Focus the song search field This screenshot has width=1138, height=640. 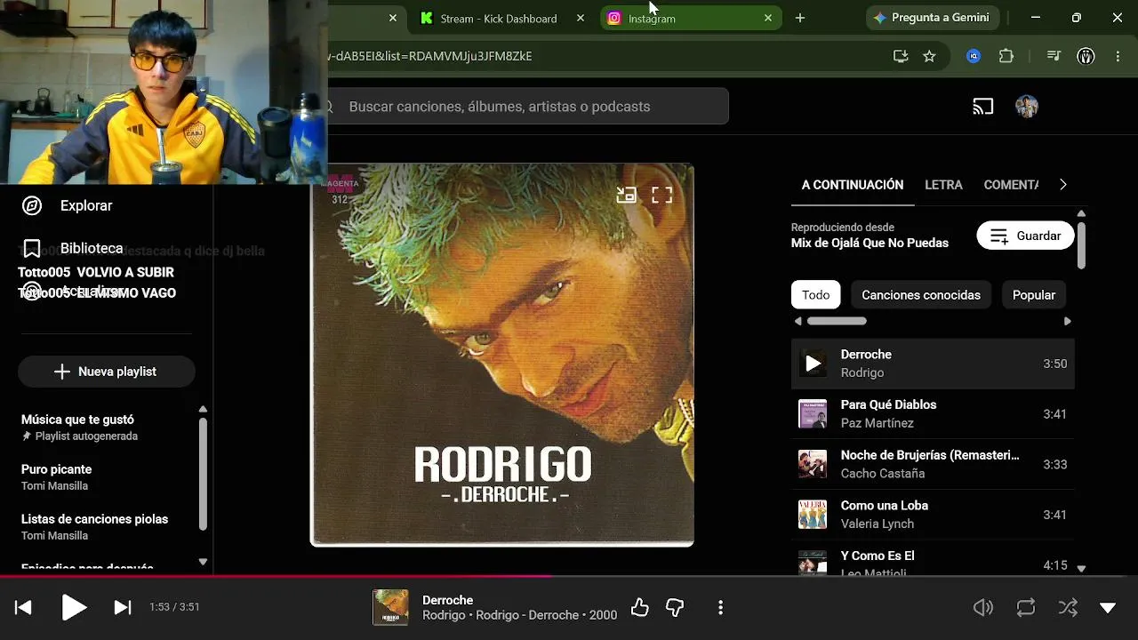click(529, 107)
